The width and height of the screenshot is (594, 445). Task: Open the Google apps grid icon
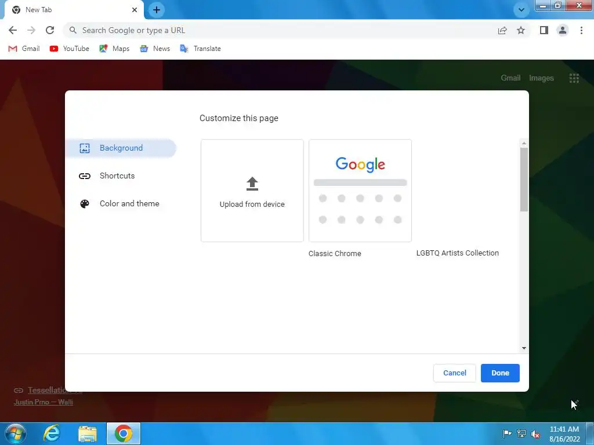[x=574, y=78]
